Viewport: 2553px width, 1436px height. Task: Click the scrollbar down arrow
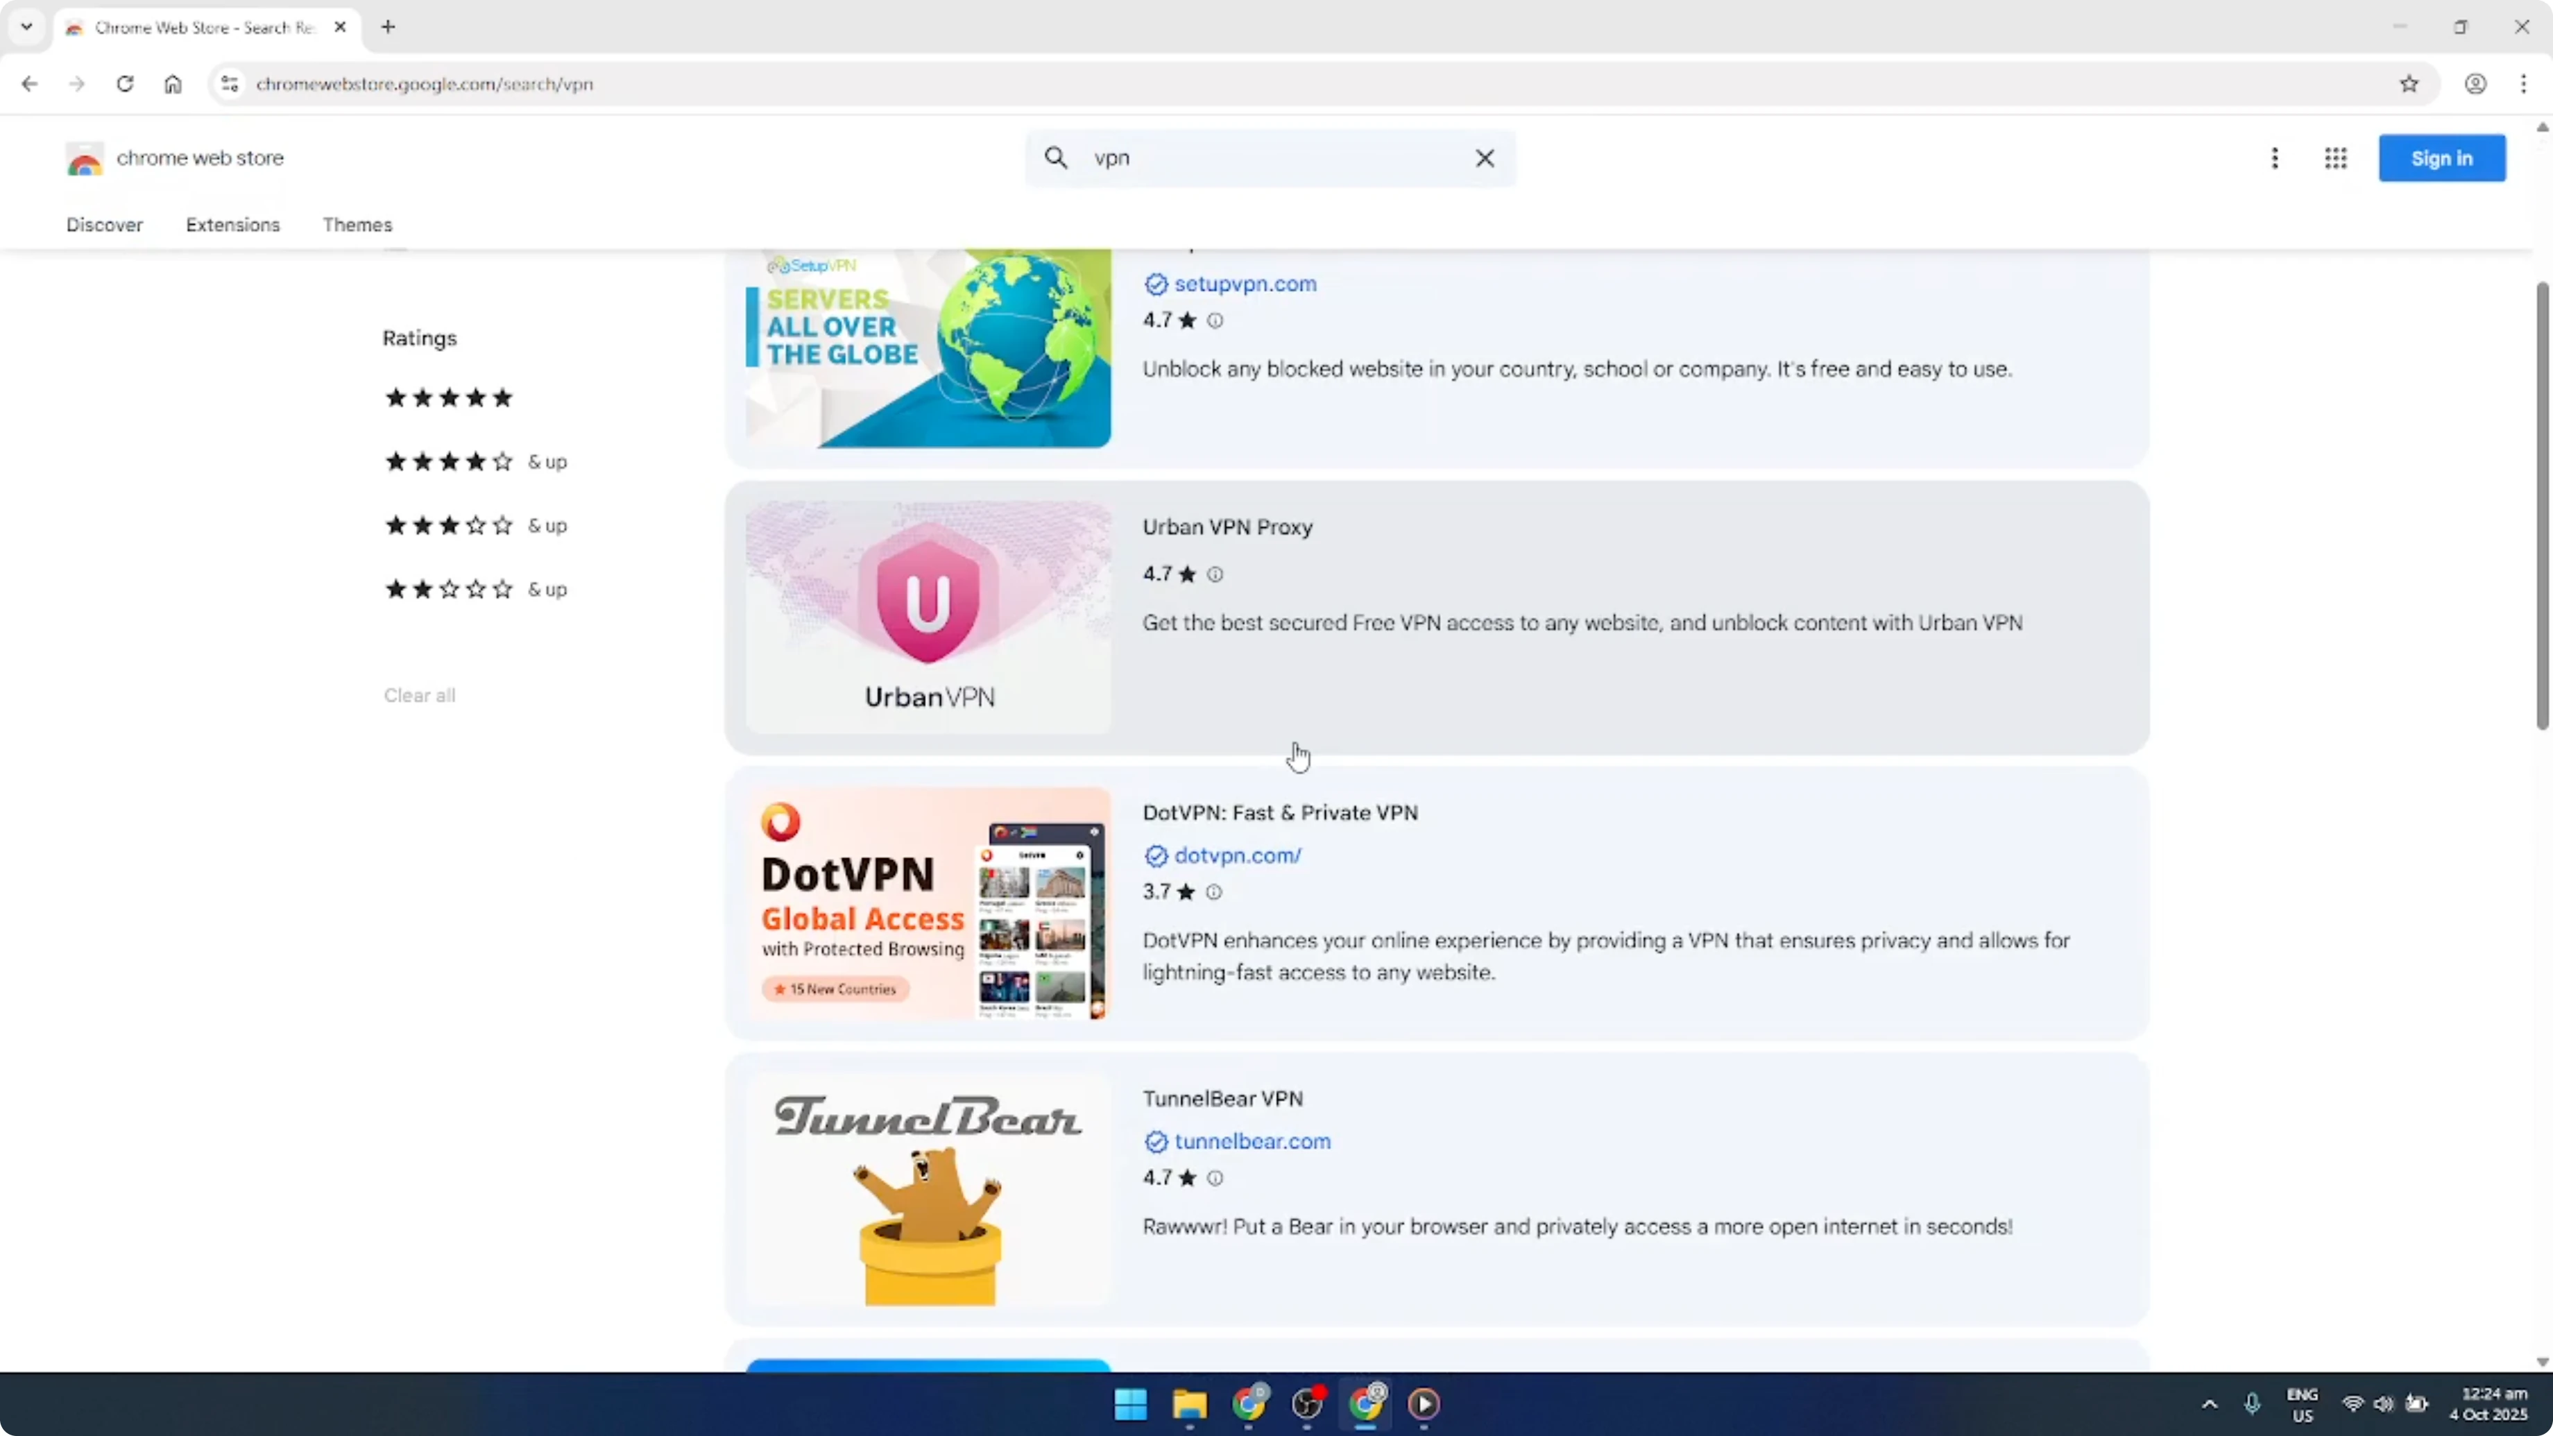pyautogui.click(x=2543, y=1362)
